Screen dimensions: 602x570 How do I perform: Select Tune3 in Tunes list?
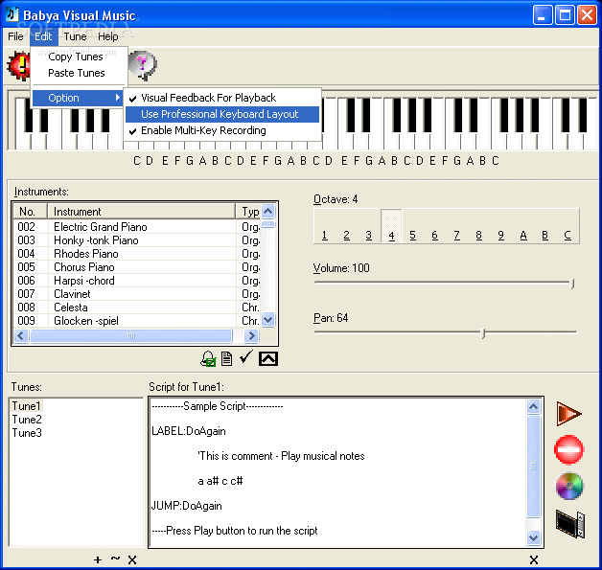(x=27, y=433)
